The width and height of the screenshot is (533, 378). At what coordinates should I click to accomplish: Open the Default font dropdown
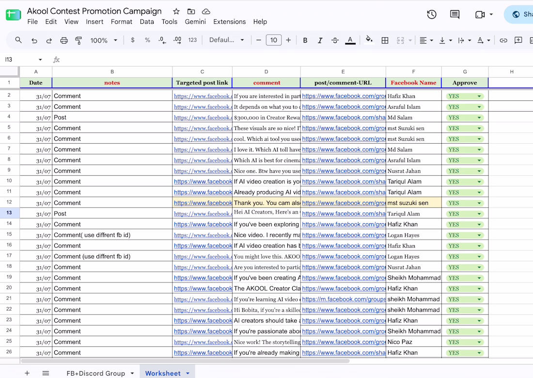pos(226,40)
